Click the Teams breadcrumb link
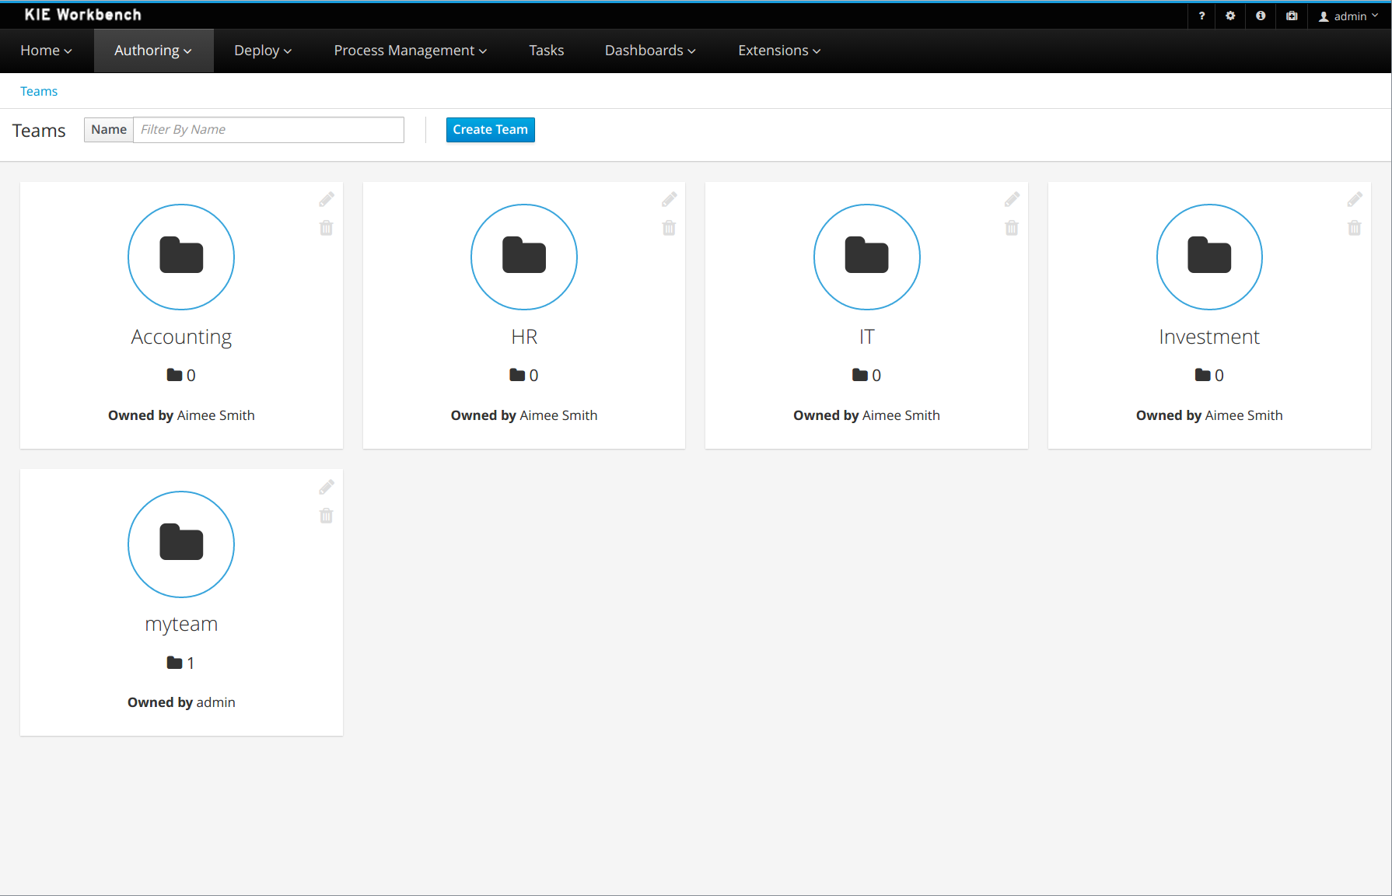1392x896 pixels. click(39, 91)
